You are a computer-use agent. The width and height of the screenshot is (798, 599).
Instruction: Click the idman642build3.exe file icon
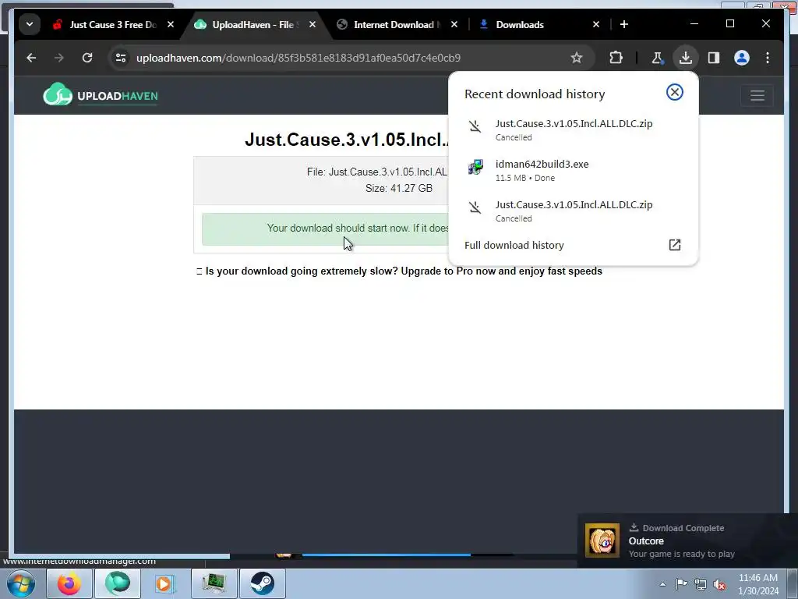(475, 167)
